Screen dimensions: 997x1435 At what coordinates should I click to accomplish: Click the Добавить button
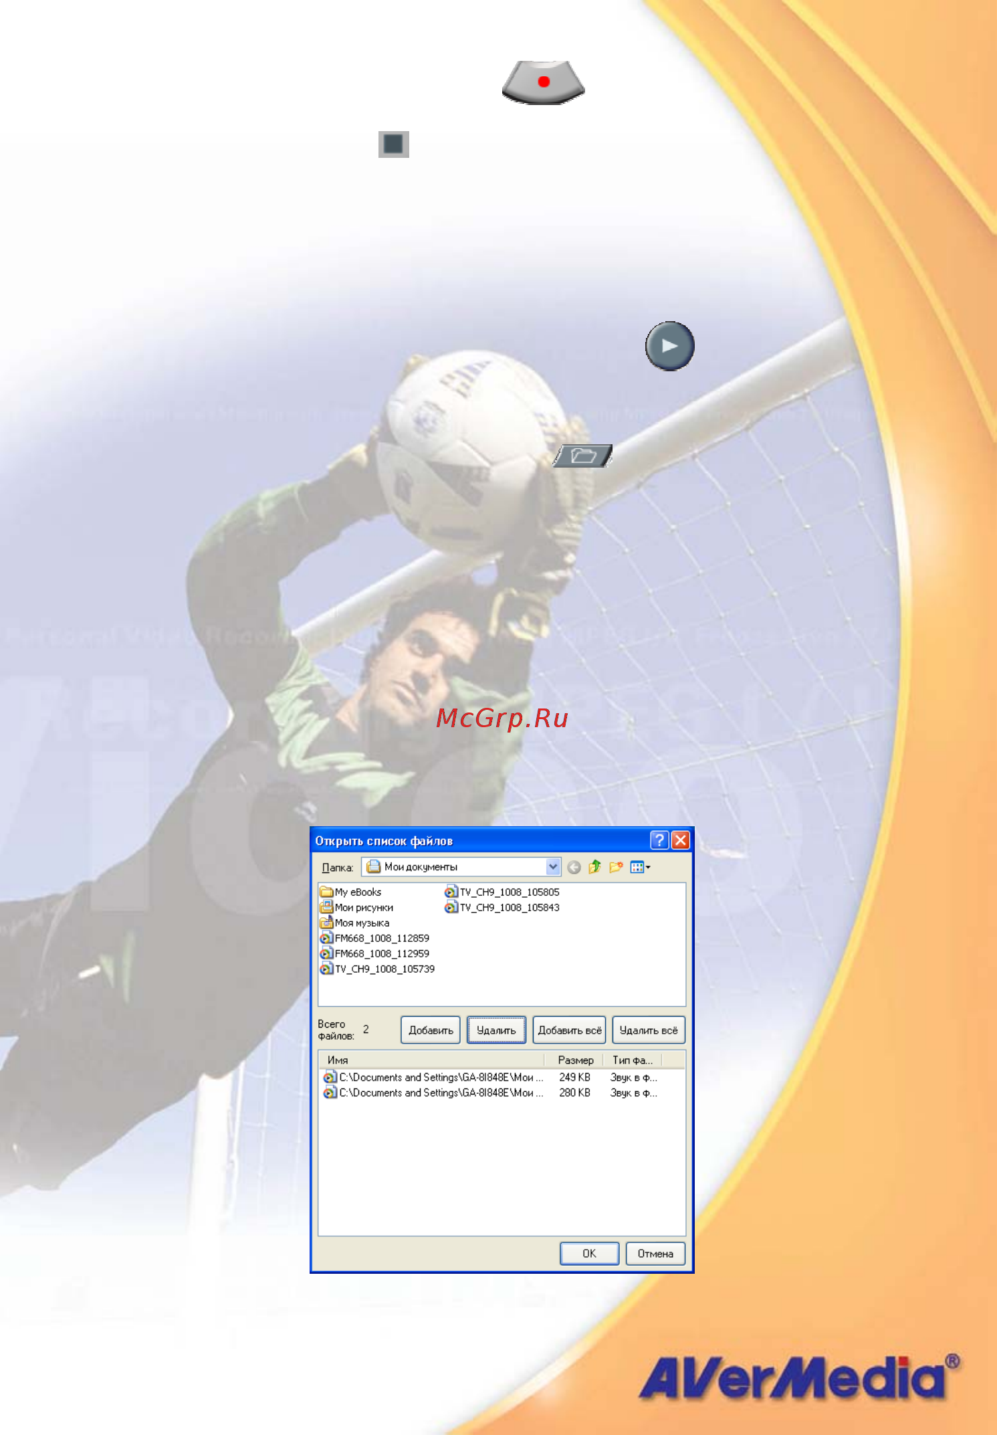430,1030
